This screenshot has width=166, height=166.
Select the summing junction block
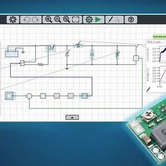click(29, 96)
